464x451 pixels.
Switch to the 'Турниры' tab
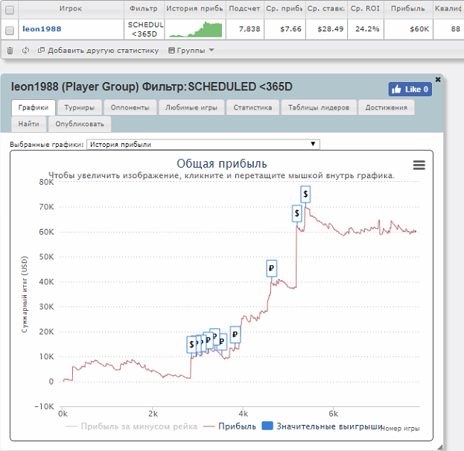point(79,107)
